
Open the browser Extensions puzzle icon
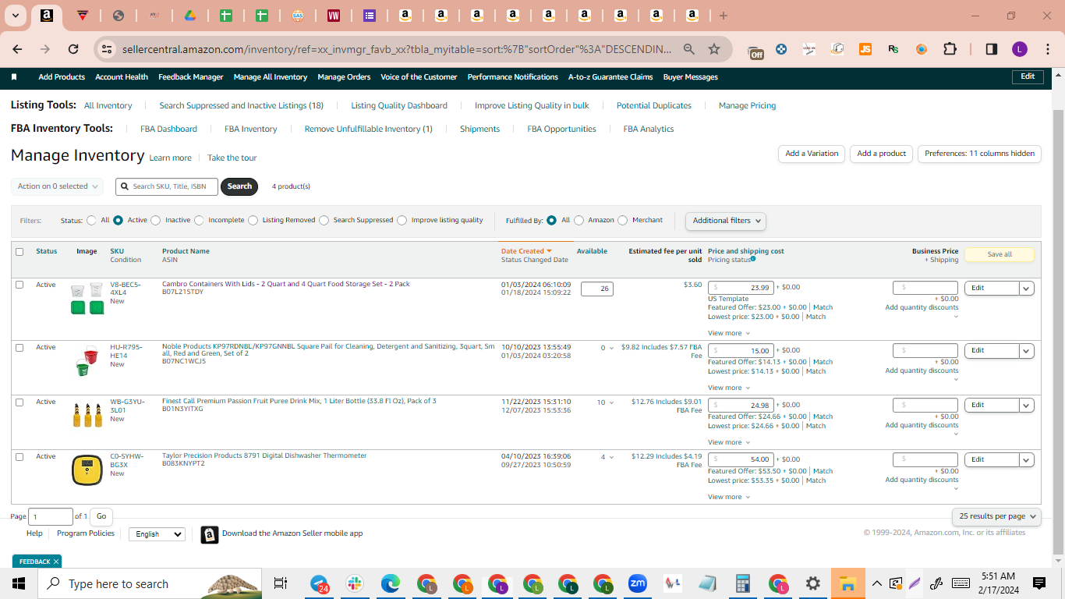pos(950,49)
